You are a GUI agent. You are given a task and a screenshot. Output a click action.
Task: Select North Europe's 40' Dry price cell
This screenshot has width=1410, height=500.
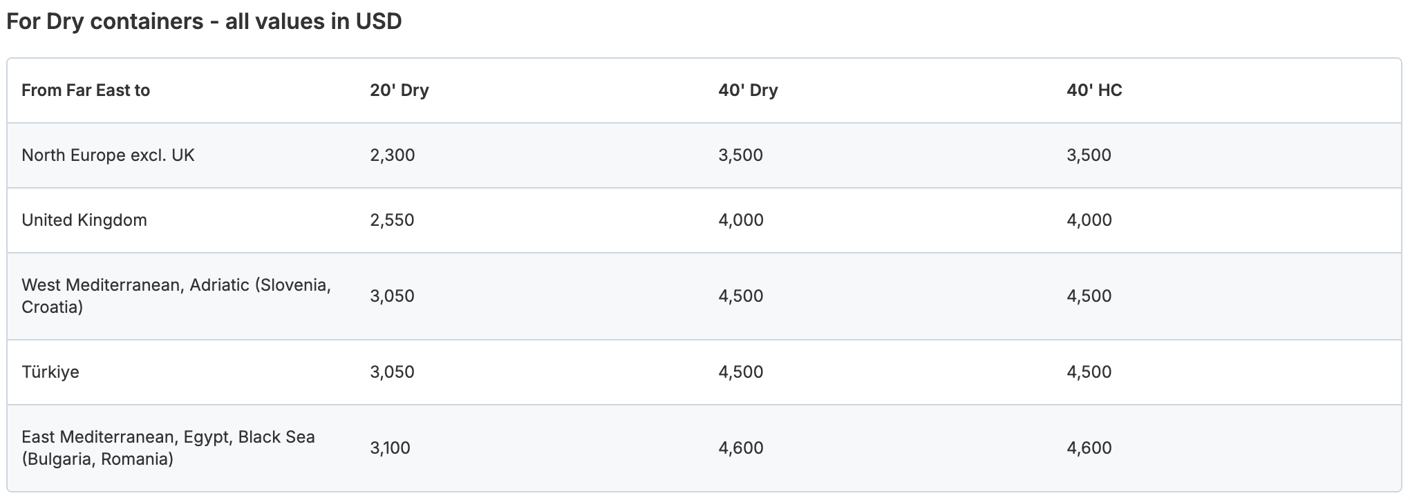tap(740, 155)
